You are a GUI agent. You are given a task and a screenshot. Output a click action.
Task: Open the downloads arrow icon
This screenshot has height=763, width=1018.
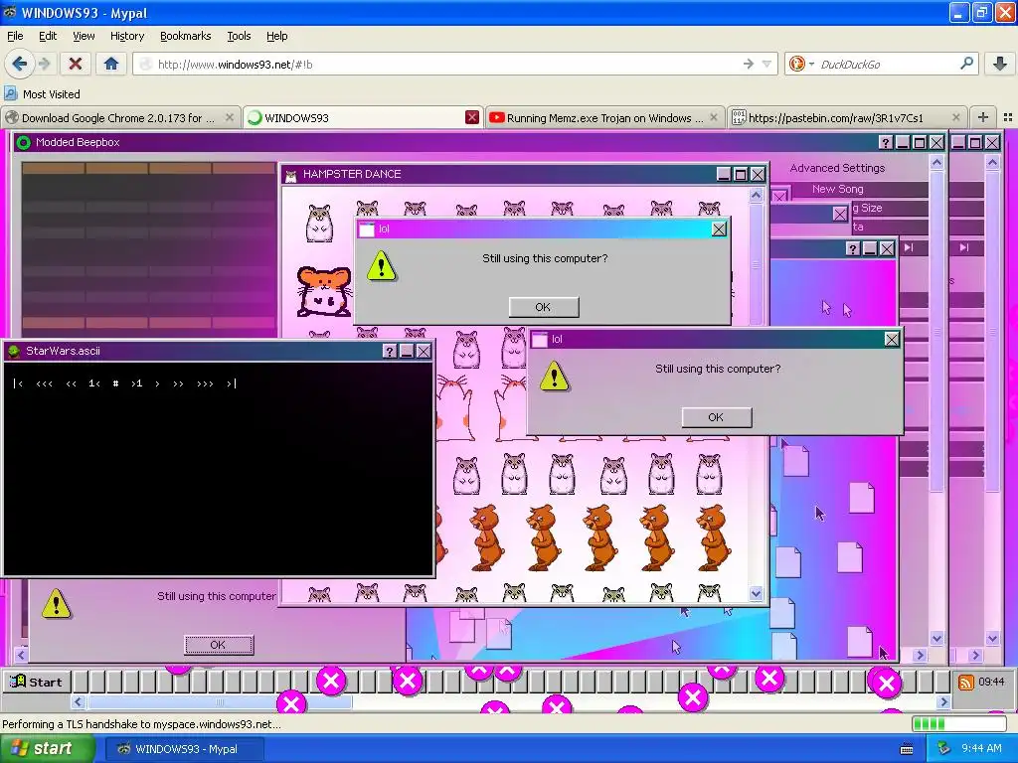[x=1000, y=64]
